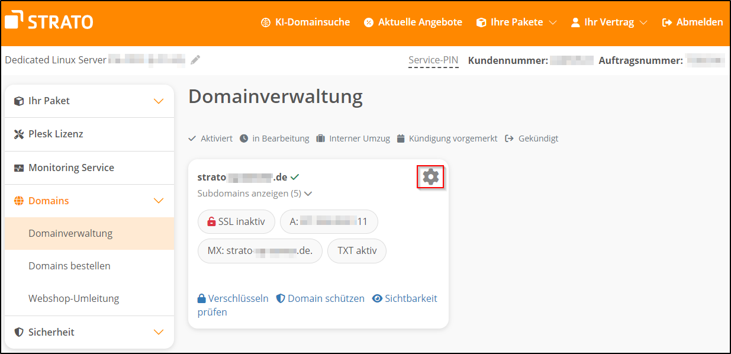Viewport: 731px width, 354px height.
Task: Click the shield icon before Domain schützen
Action: [x=281, y=298]
